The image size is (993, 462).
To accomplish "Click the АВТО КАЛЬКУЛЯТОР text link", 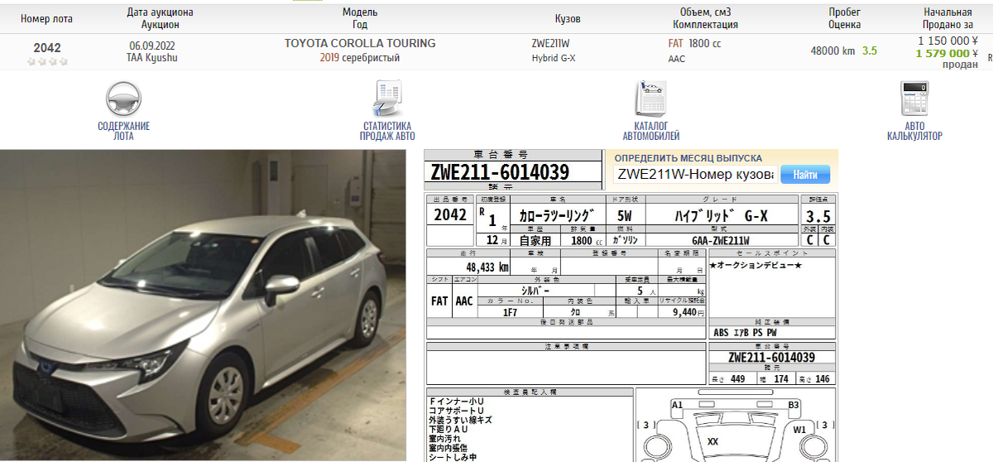I will tap(914, 131).
